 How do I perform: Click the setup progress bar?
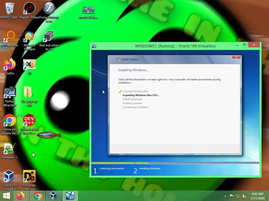click(x=175, y=163)
